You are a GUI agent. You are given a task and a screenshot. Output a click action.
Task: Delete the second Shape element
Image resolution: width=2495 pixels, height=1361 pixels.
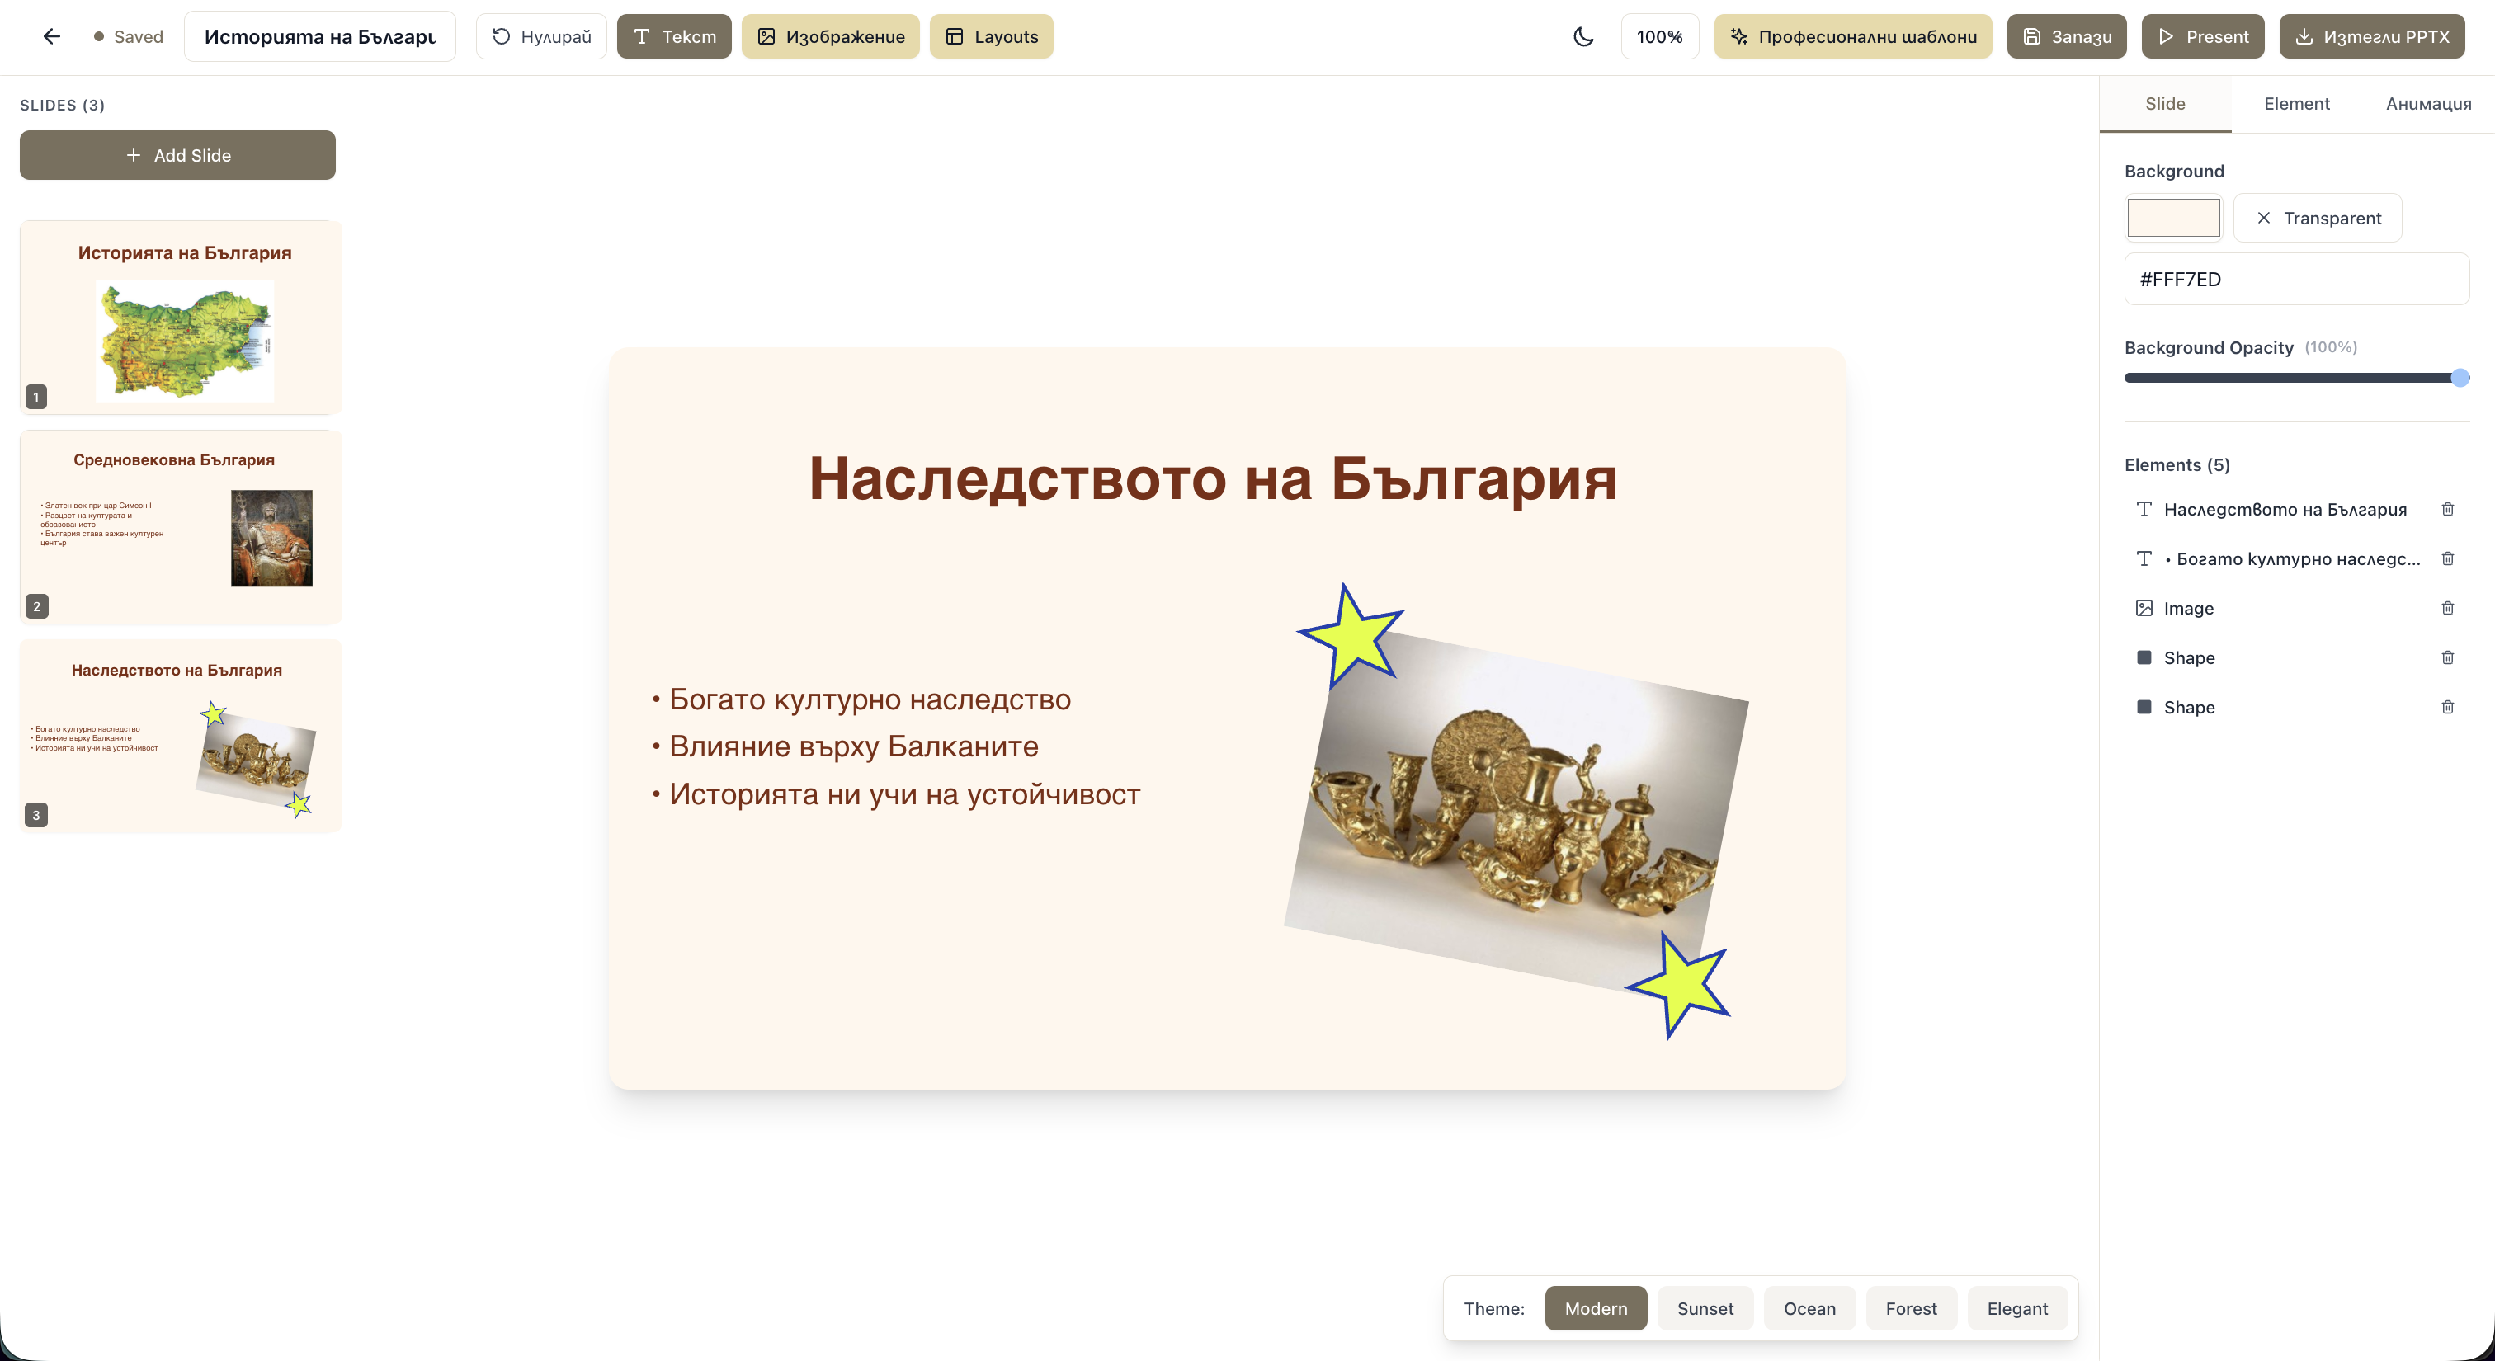click(x=2447, y=707)
